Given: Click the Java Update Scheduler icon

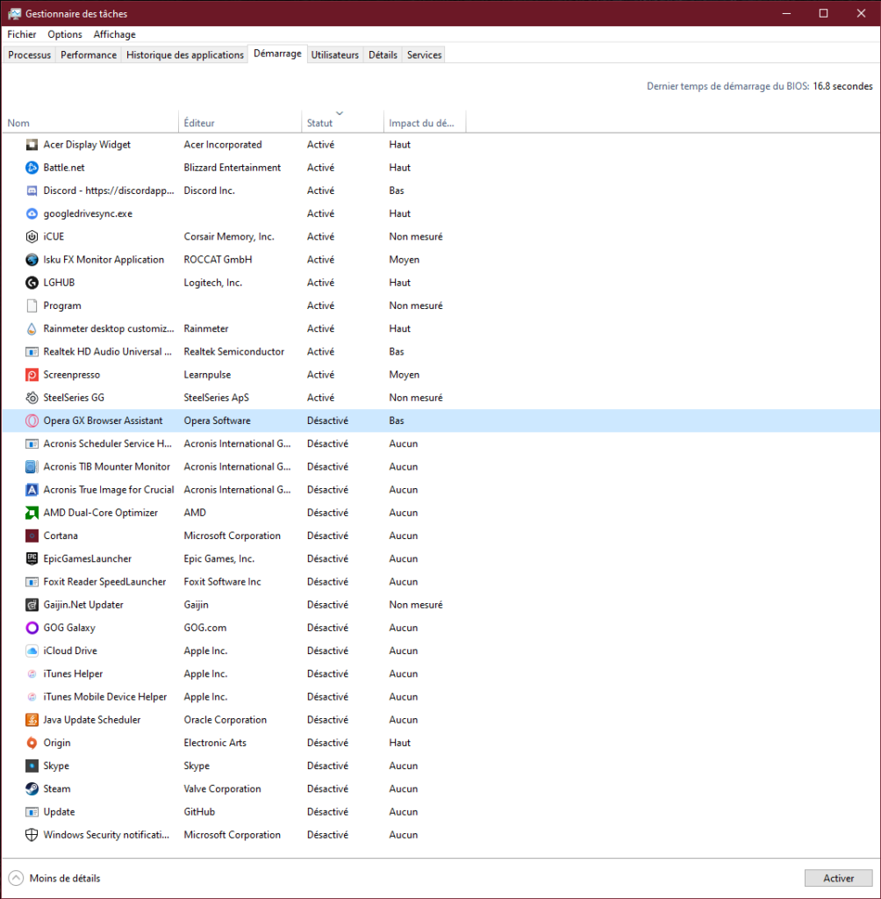Looking at the screenshot, I should pyautogui.click(x=32, y=720).
